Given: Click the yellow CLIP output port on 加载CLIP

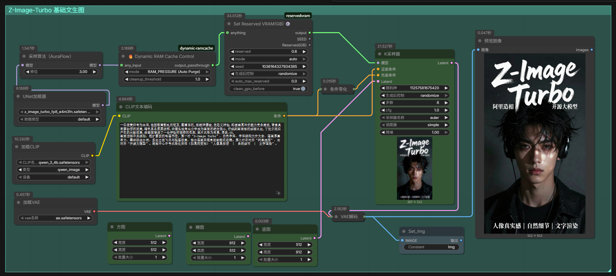Looking at the screenshot, I should tap(92, 156).
